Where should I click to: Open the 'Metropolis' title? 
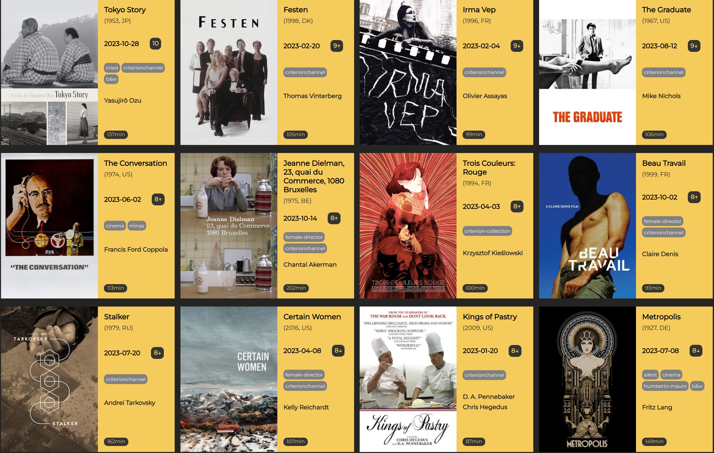click(661, 317)
